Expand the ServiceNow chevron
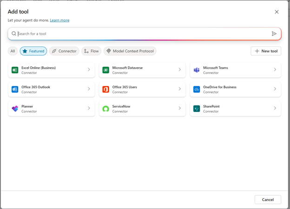Image resolution: width=290 pixels, height=209 pixels. pos(180,108)
